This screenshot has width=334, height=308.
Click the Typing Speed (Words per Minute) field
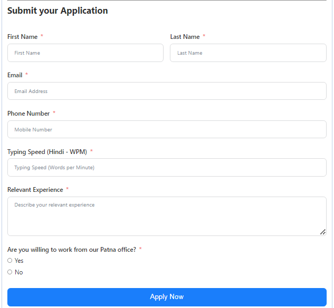coord(167,168)
